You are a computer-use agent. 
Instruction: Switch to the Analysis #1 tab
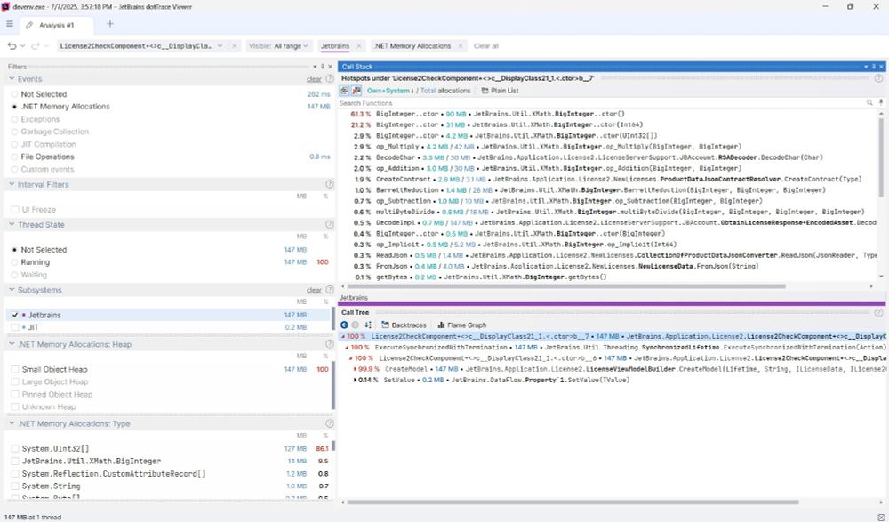pyautogui.click(x=56, y=25)
